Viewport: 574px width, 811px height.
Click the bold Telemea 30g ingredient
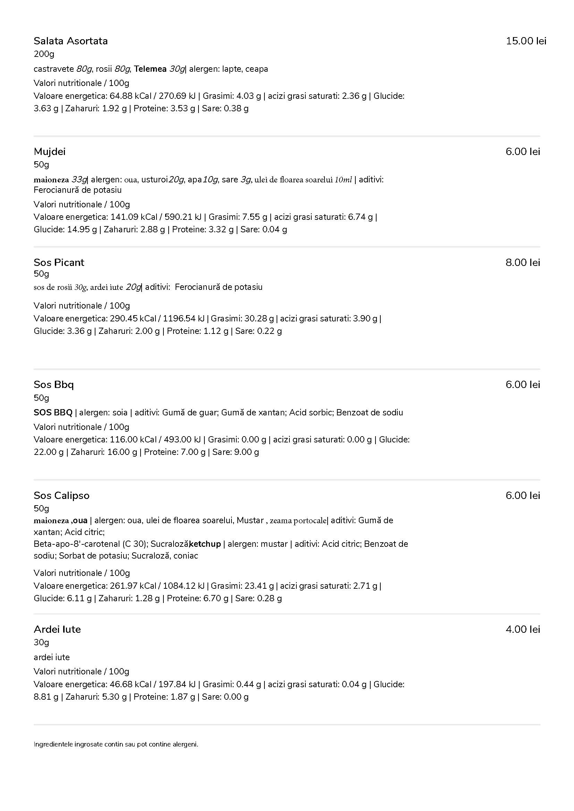pyautogui.click(x=159, y=69)
